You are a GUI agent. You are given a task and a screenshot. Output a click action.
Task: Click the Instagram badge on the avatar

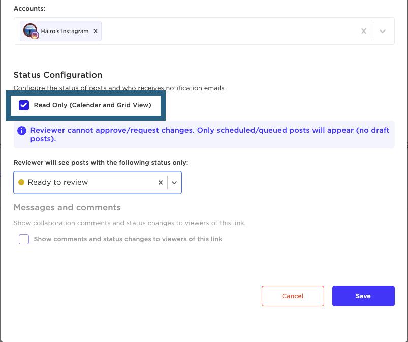(x=35, y=35)
